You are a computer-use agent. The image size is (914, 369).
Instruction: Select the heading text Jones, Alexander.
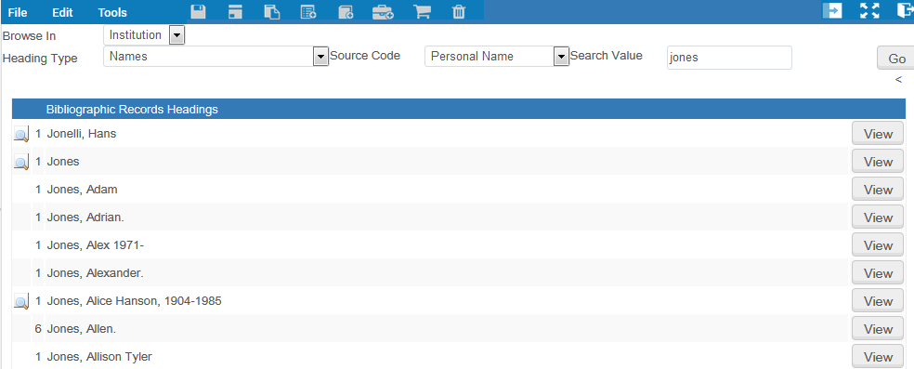click(x=95, y=273)
